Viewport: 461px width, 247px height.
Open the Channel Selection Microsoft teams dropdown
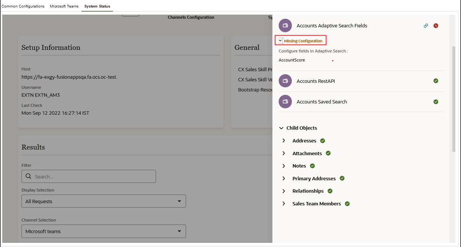(x=104, y=231)
